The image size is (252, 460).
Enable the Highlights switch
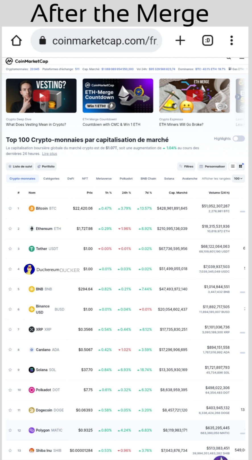[x=239, y=139]
